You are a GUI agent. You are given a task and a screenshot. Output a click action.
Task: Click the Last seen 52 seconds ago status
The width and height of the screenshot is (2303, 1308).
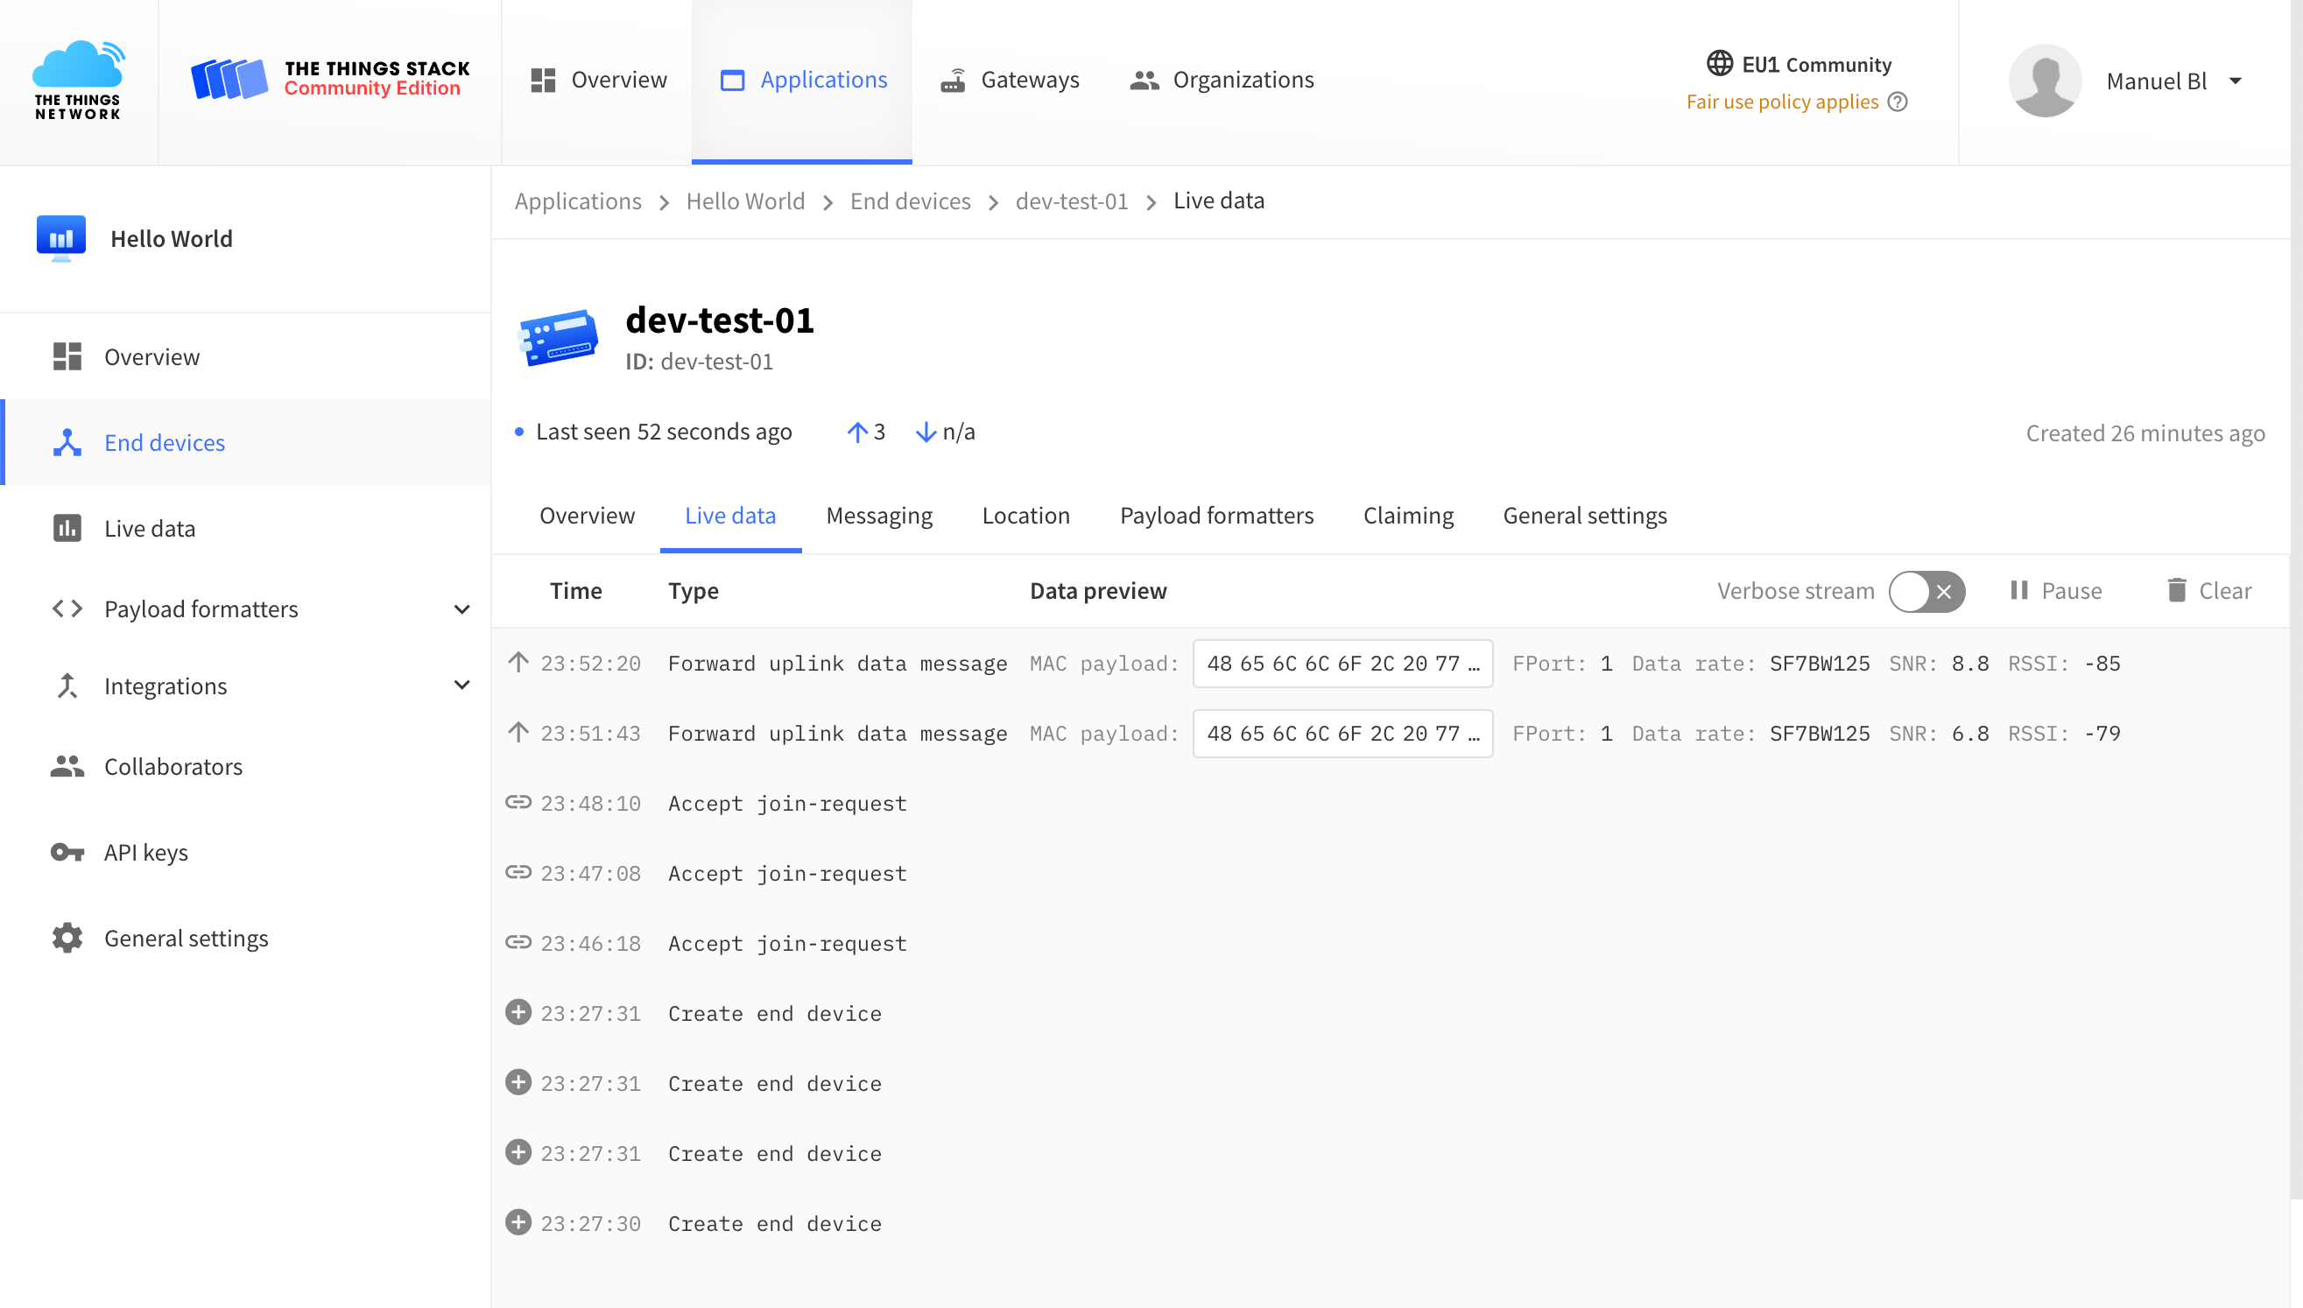point(653,433)
